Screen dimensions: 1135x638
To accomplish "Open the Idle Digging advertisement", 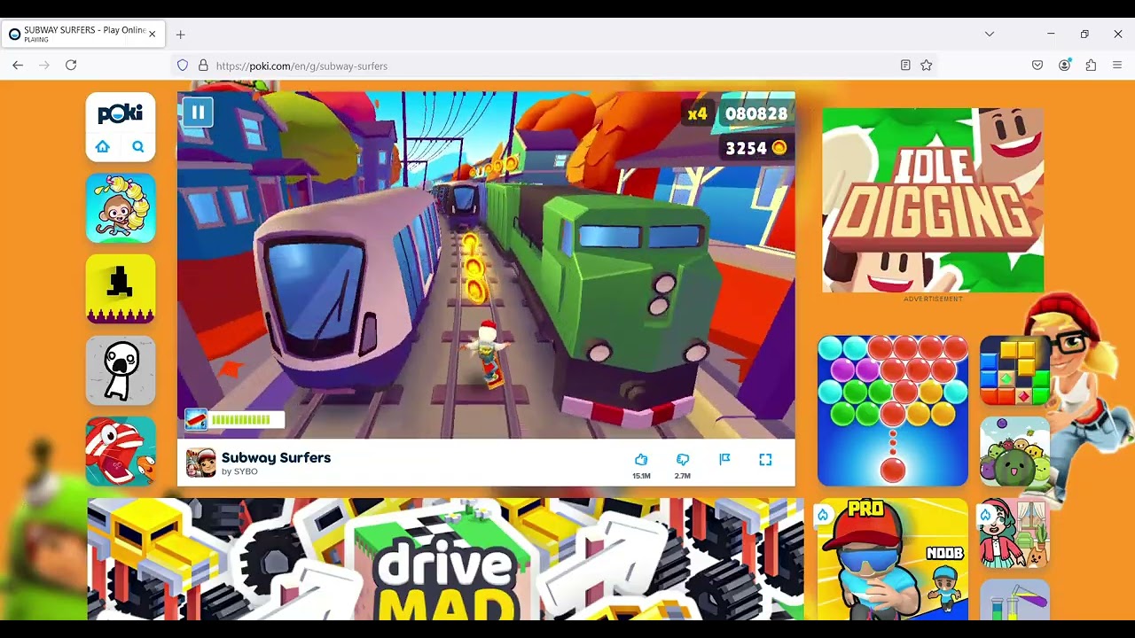I will [933, 200].
